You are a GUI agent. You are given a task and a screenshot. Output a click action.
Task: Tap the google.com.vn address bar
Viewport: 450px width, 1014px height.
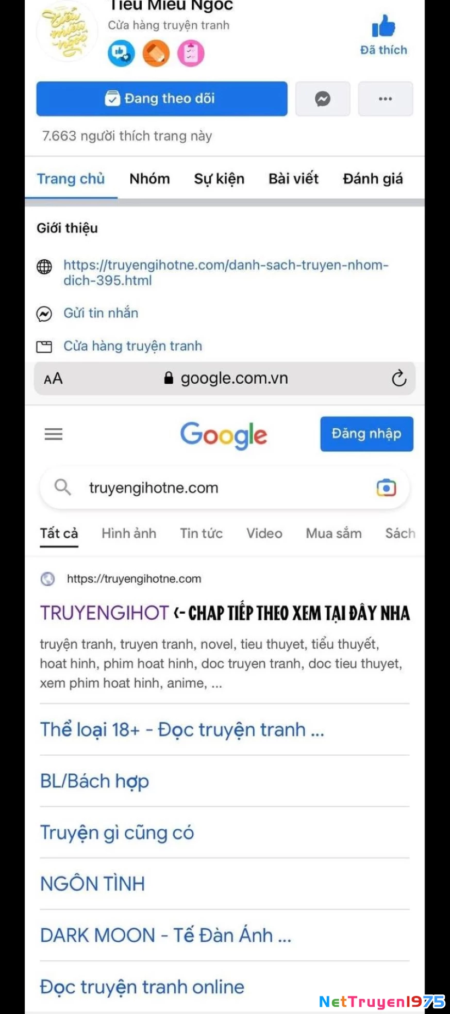click(225, 379)
